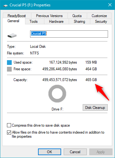Click the grayed-out Apply button
The height and width of the screenshot is (158, 115).
pos(101,152)
